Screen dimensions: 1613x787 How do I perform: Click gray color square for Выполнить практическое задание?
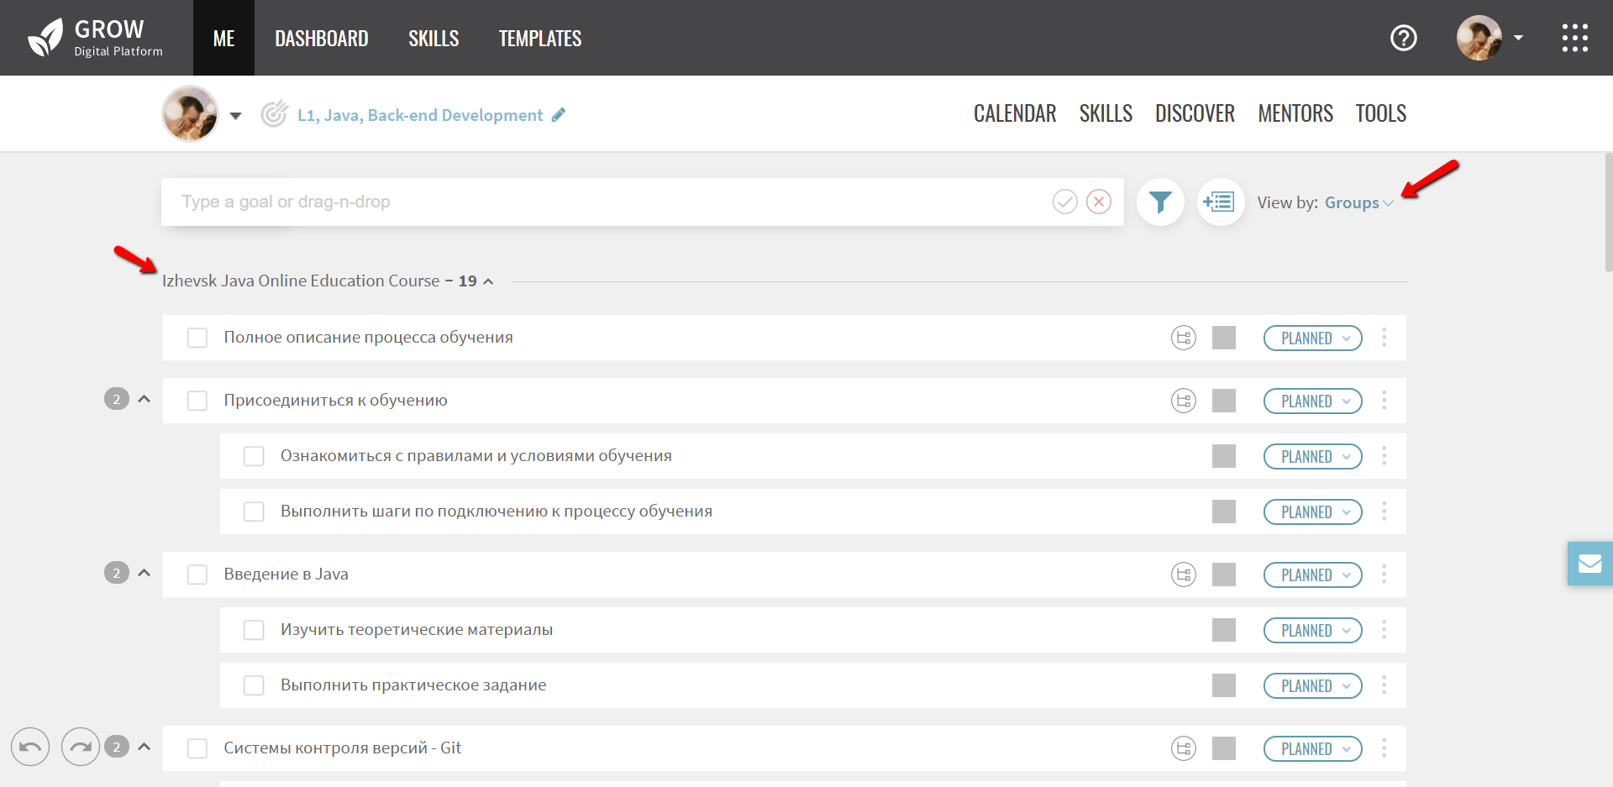tap(1223, 685)
